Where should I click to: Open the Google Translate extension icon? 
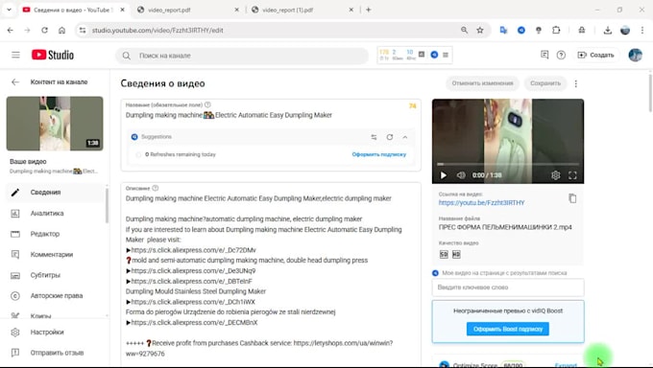click(503, 30)
